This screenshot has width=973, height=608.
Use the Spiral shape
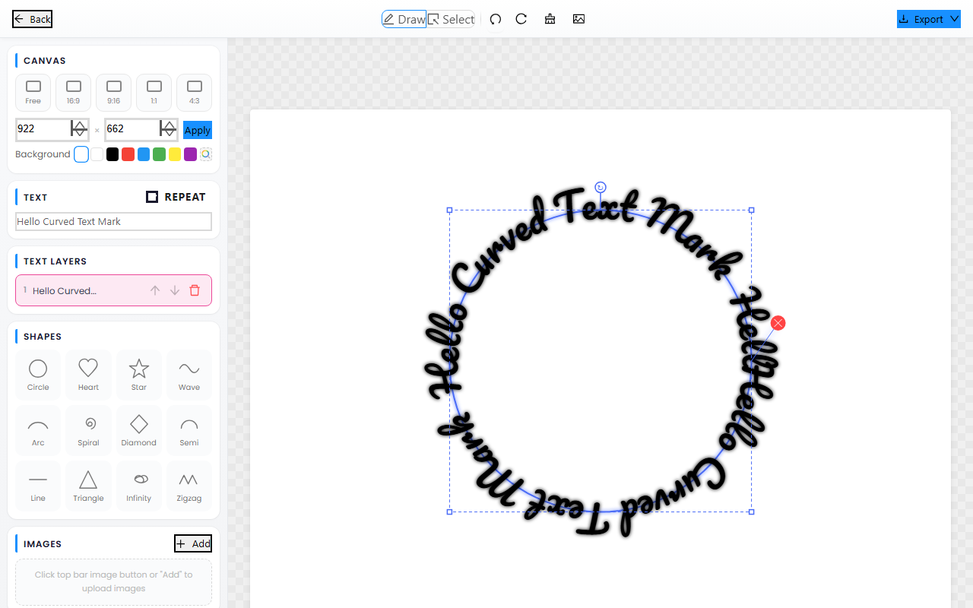point(88,430)
